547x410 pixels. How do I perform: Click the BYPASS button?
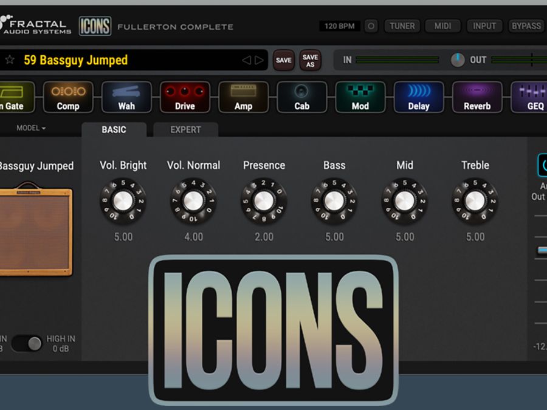pos(526,26)
